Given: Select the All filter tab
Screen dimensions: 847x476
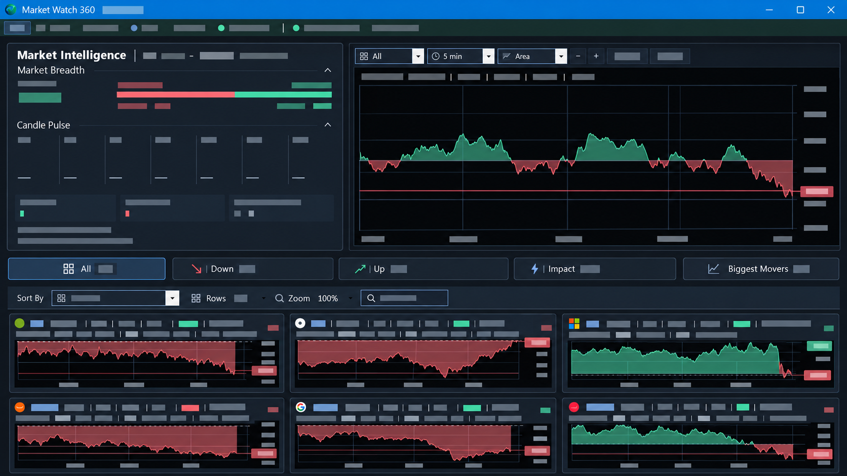Looking at the screenshot, I should [x=87, y=269].
